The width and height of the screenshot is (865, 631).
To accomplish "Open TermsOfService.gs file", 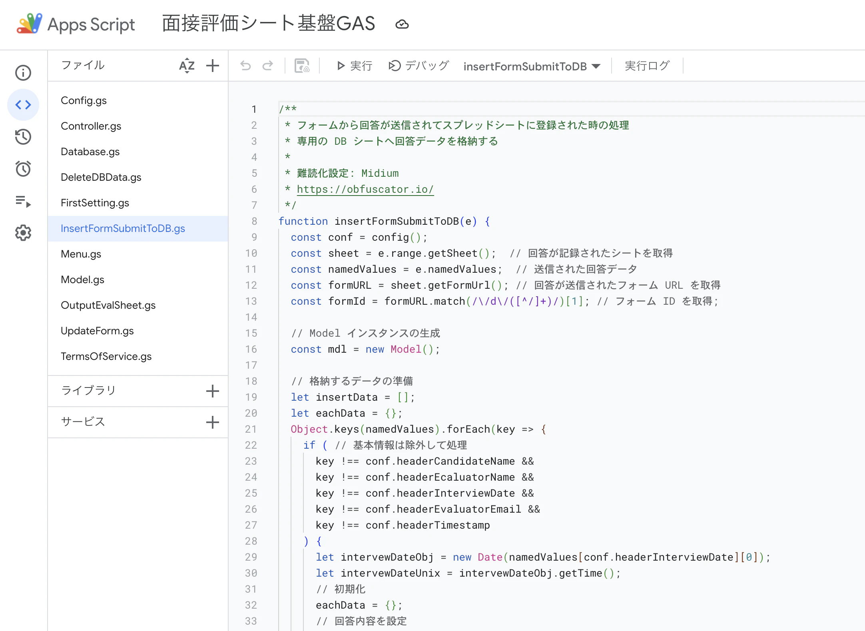I will (138, 356).
